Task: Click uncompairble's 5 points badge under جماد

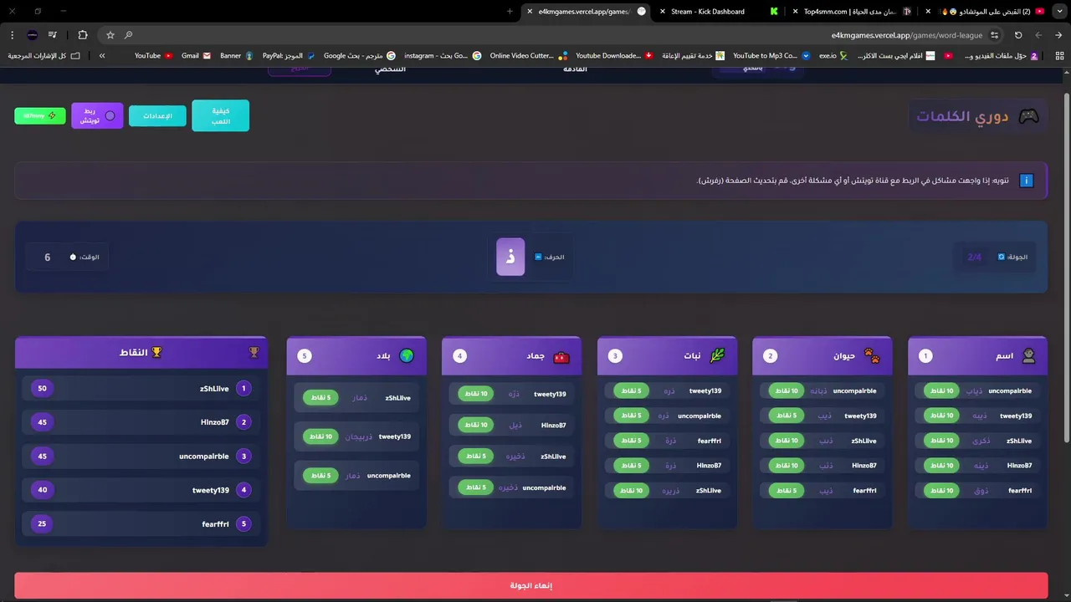Action: tap(476, 487)
